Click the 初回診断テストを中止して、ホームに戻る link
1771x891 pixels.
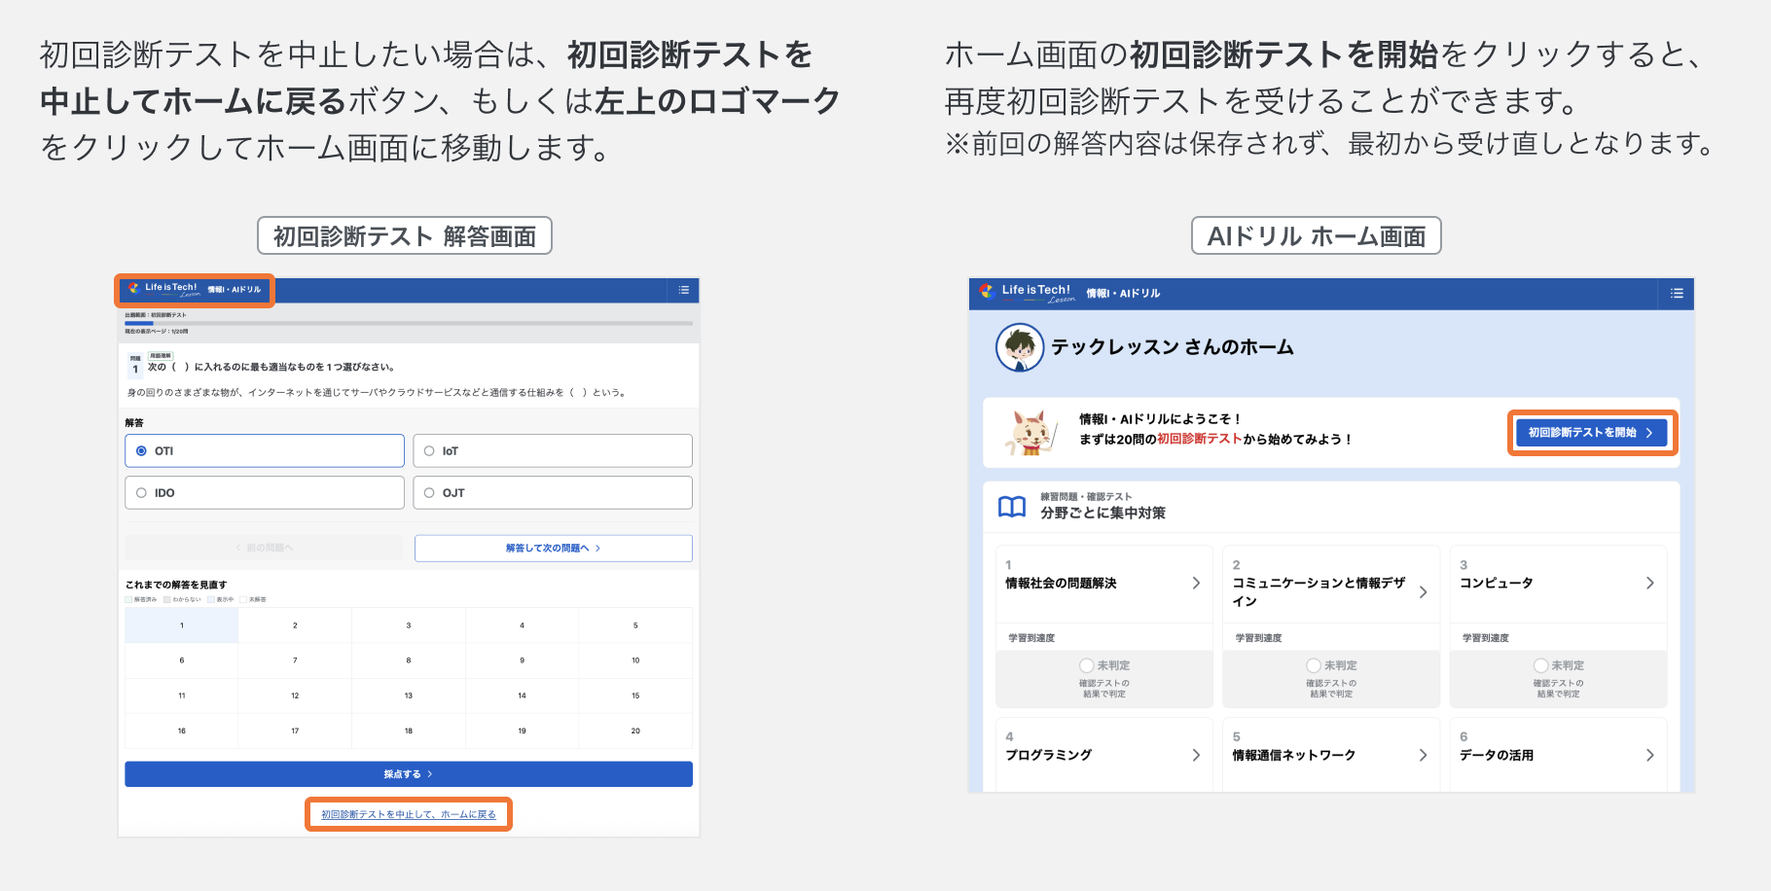pos(409,814)
